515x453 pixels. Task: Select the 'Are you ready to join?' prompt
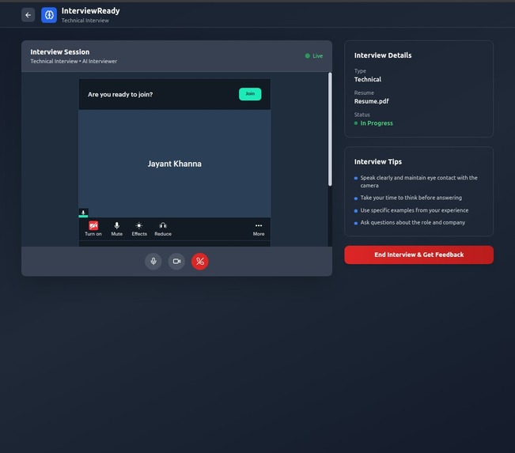(120, 95)
